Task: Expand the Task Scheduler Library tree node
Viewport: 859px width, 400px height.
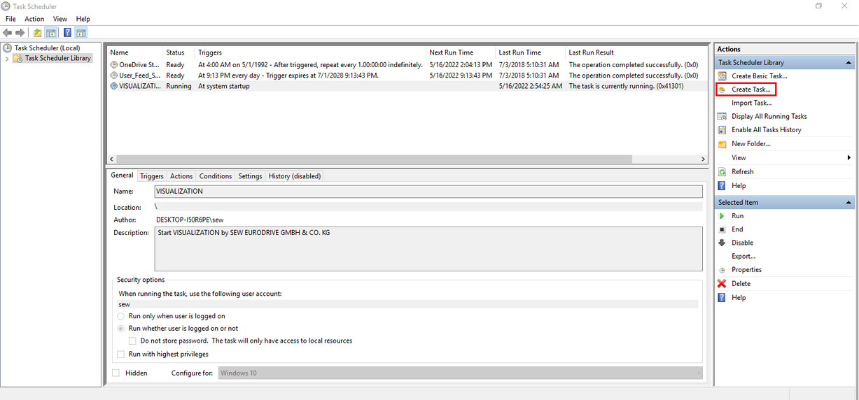Action: pyautogui.click(x=8, y=59)
